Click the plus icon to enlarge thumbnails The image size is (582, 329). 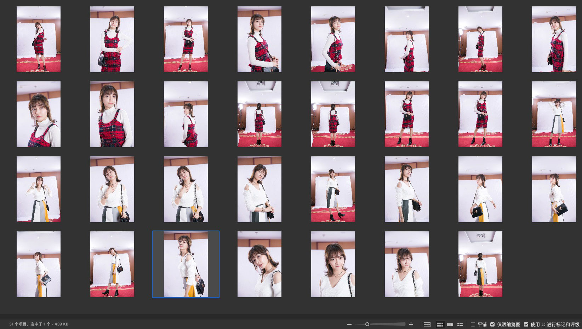tap(411, 324)
